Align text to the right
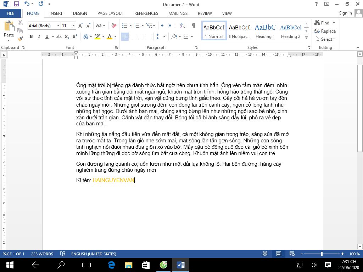This screenshot has width=363, height=272. click(140, 36)
